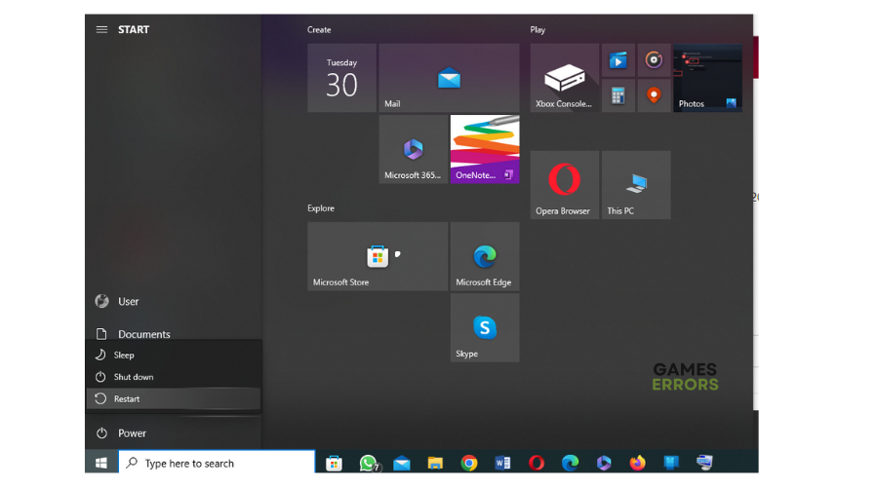The width and height of the screenshot is (878, 487).
Task: Select the Explore group heading
Action: (x=321, y=208)
